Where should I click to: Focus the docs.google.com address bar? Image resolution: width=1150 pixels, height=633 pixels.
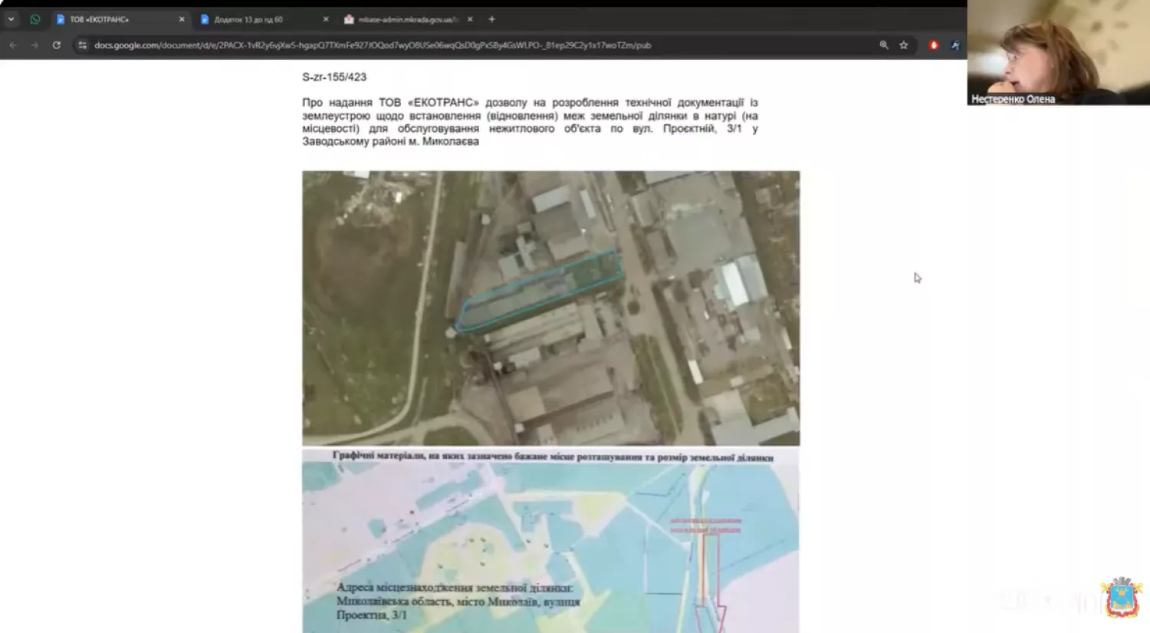pos(373,45)
